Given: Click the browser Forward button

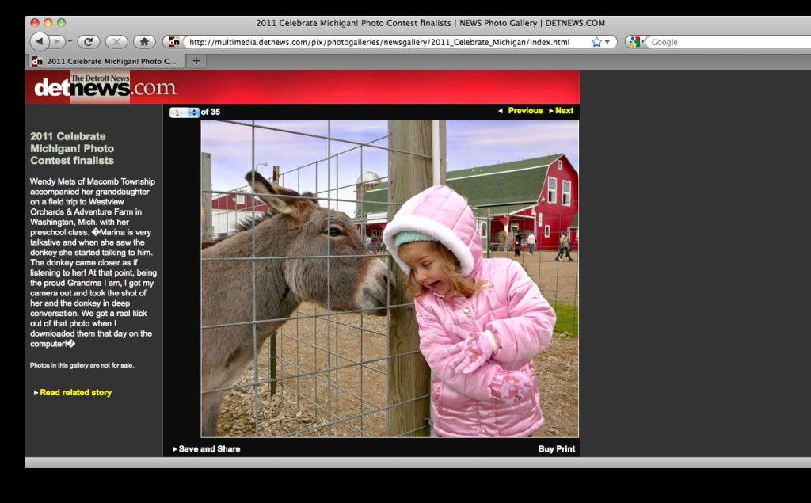Looking at the screenshot, I should click(x=57, y=41).
